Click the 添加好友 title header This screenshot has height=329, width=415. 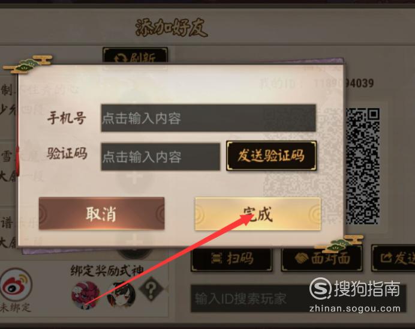(172, 28)
